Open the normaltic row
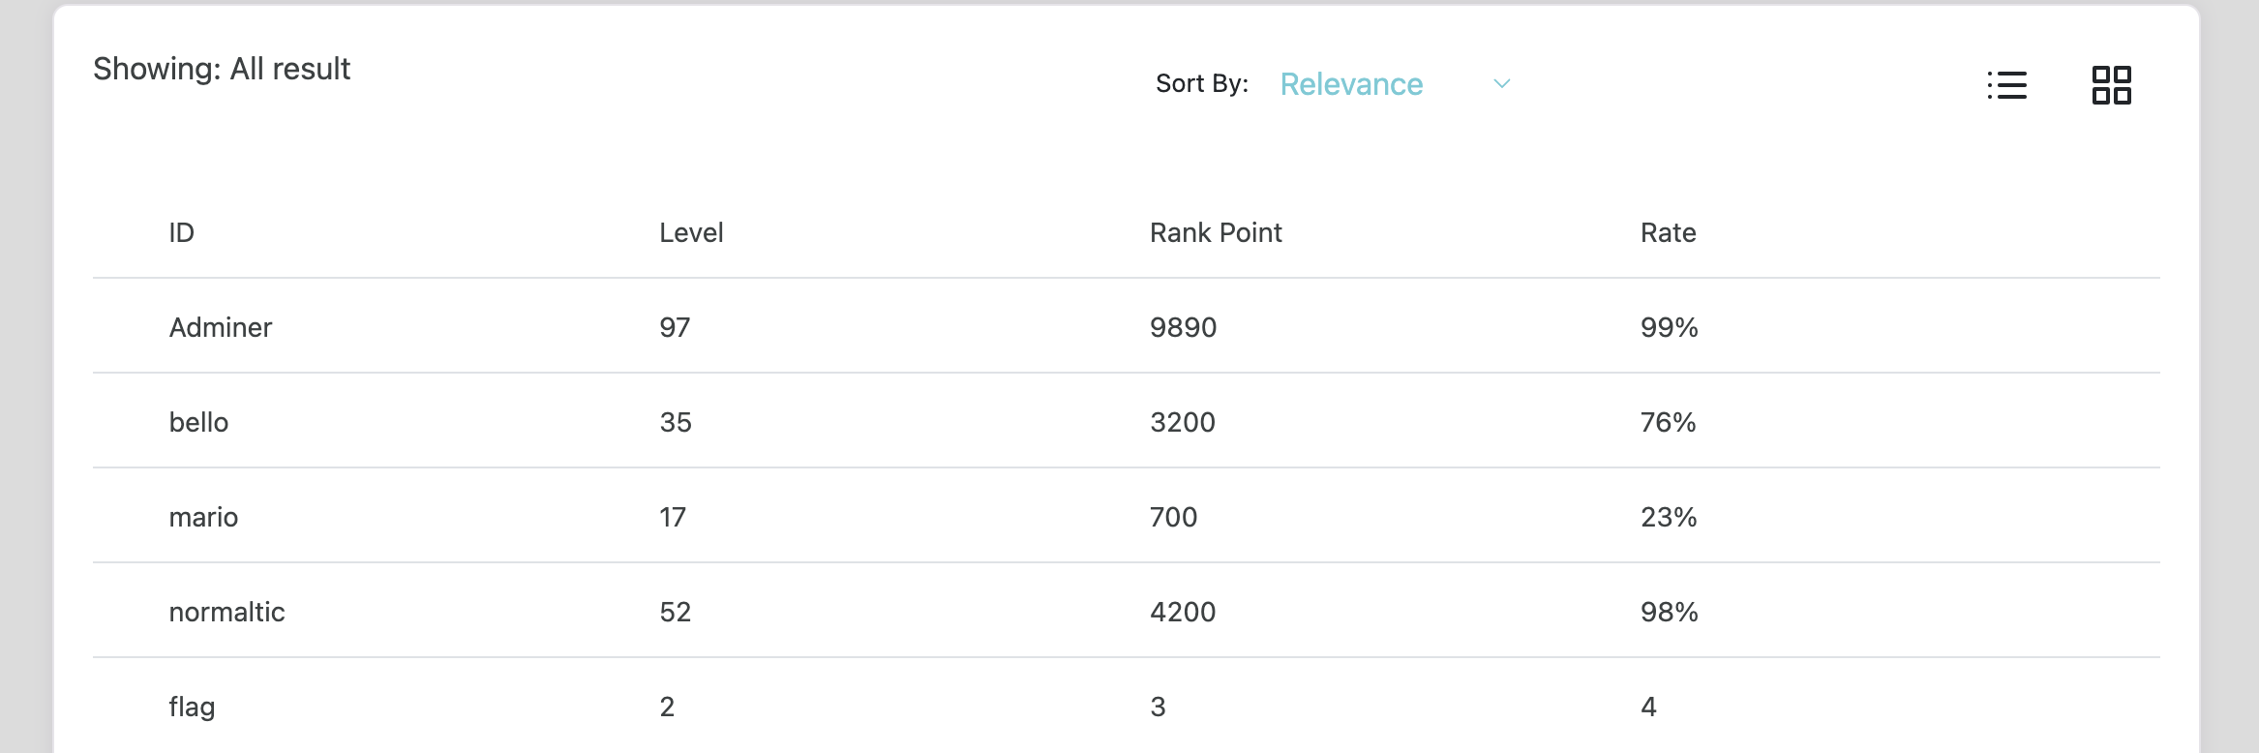The height and width of the screenshot is (753, 2259). tap(1127, 611)
